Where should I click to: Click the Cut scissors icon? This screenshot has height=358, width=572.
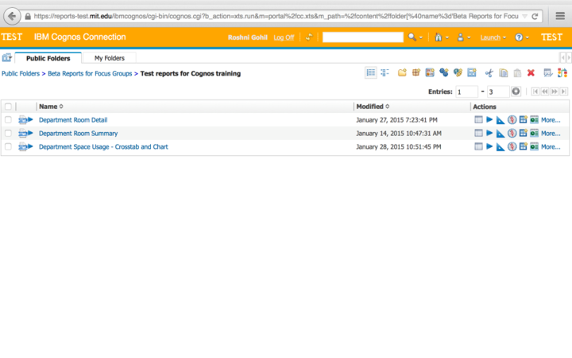pyautogui.click(x=489, y=73)
